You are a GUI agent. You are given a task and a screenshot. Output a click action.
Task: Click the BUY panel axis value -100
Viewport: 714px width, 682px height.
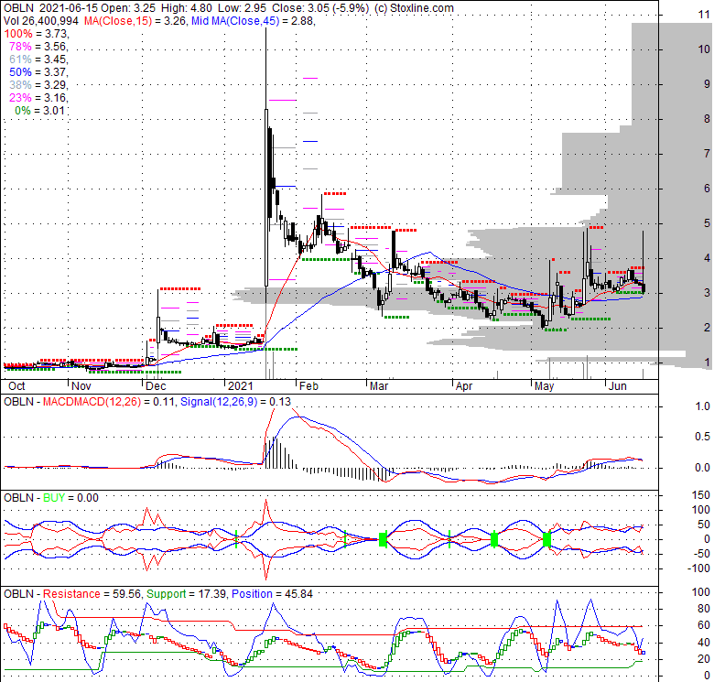point(699,568)
